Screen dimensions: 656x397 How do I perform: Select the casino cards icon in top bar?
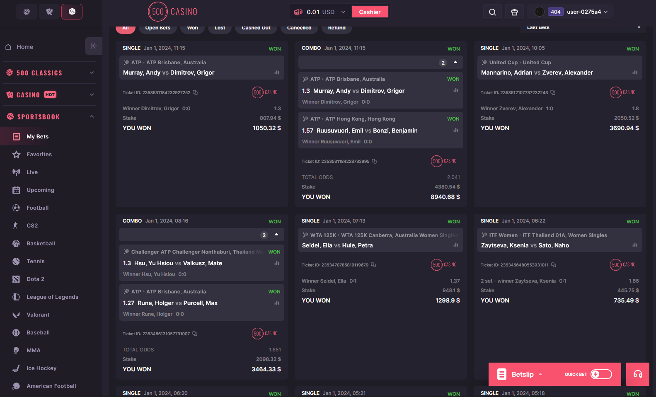click(49, 12)
